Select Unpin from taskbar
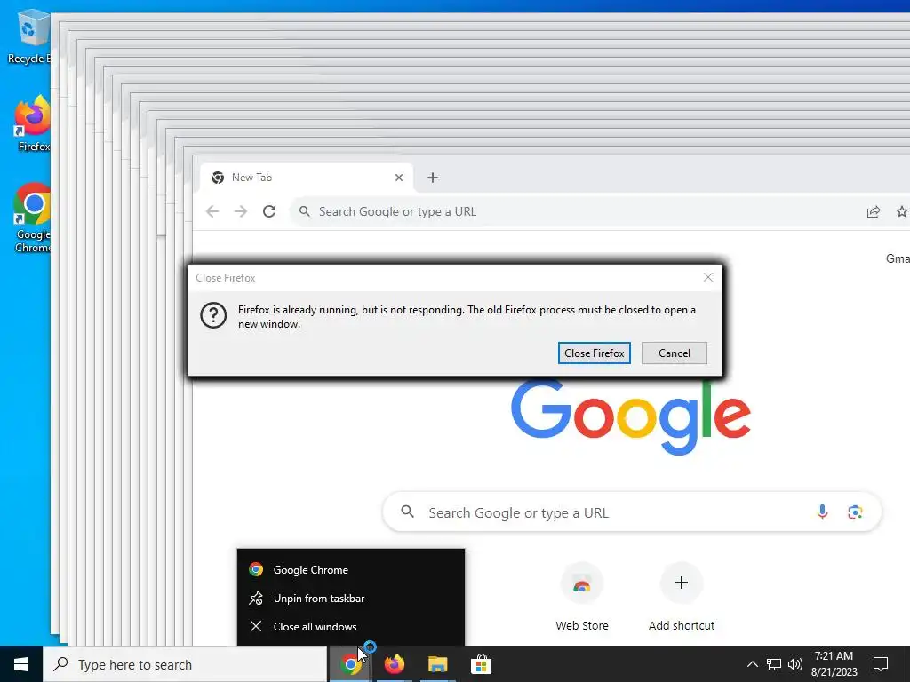This screenshot has width=910, height=682. click(350, 599)
